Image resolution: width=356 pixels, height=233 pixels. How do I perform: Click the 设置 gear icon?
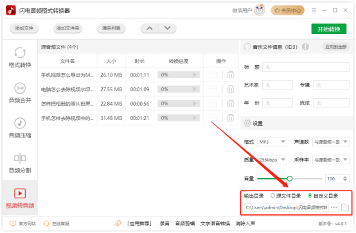[247, 123]
